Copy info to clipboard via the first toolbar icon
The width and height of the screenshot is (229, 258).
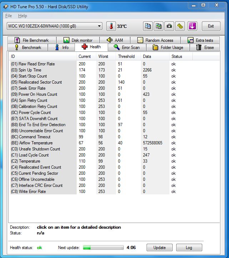click(148, 26)
